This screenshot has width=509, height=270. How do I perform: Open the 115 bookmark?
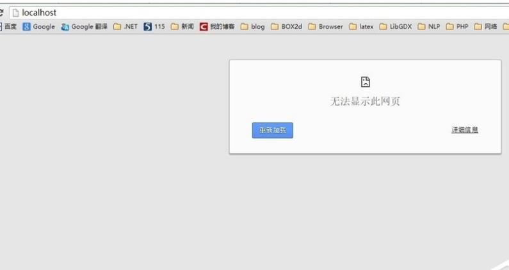tap(154, 27)
